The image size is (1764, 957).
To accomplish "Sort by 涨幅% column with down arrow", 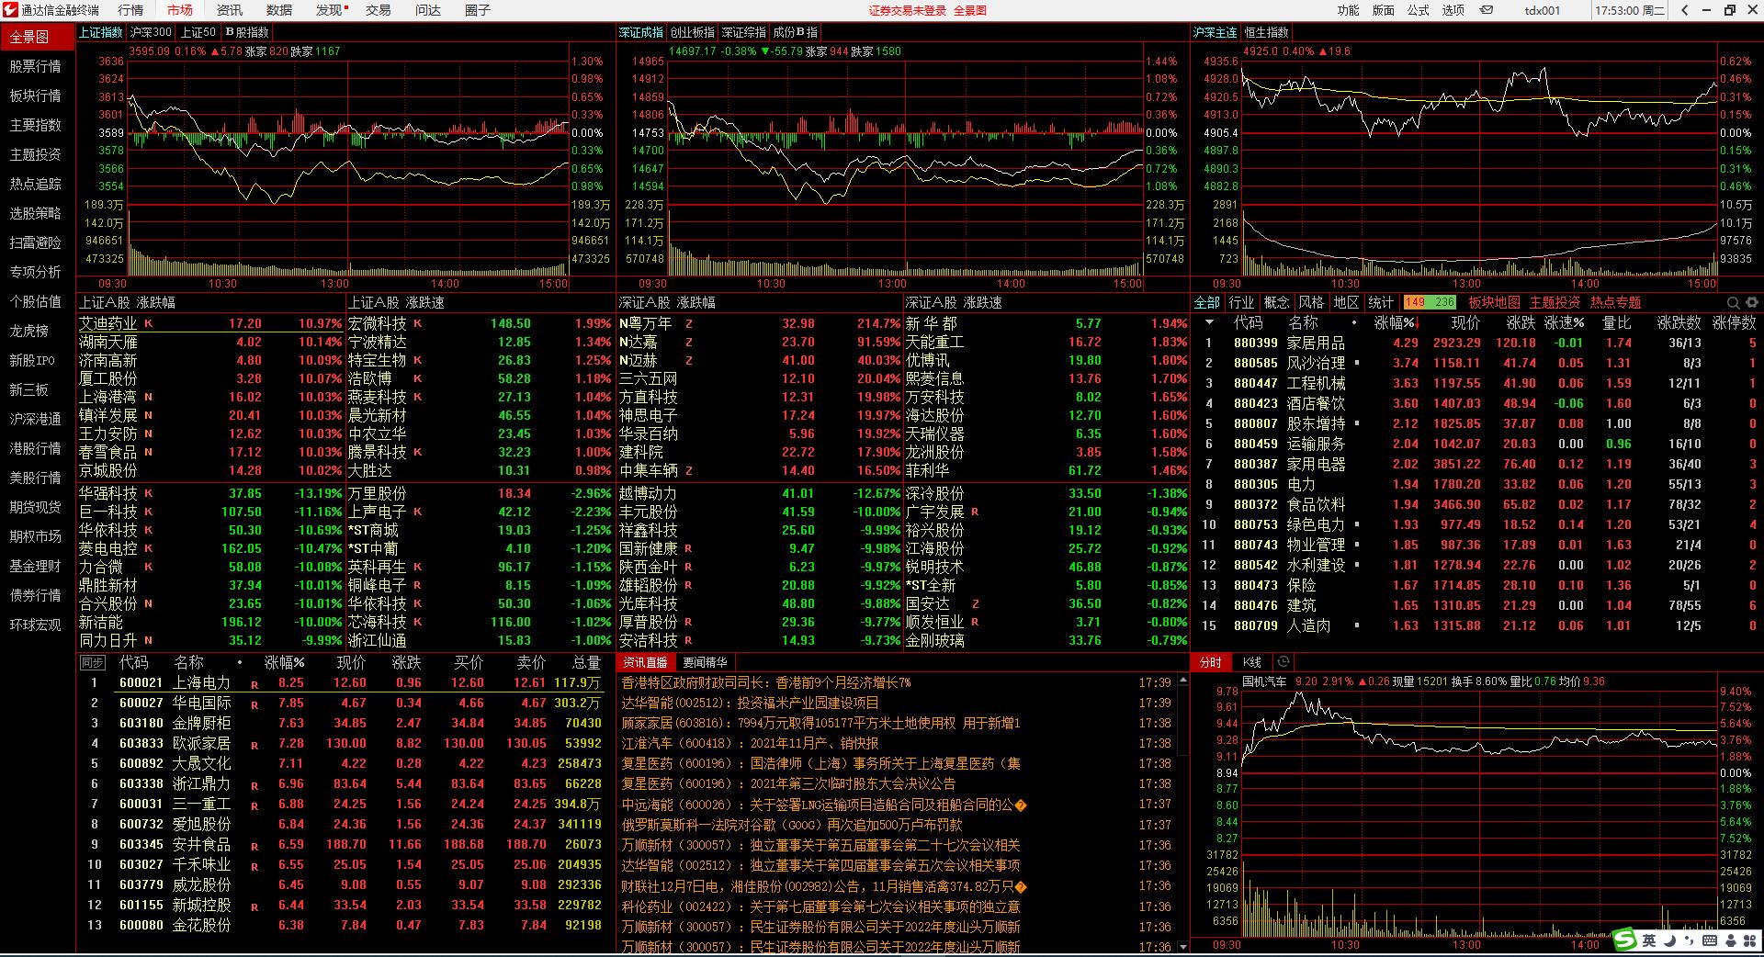I will click(1395, 322).
